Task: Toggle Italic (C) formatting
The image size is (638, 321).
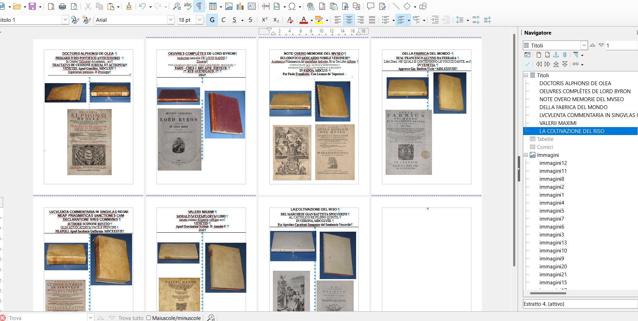Action: point(223,20)
